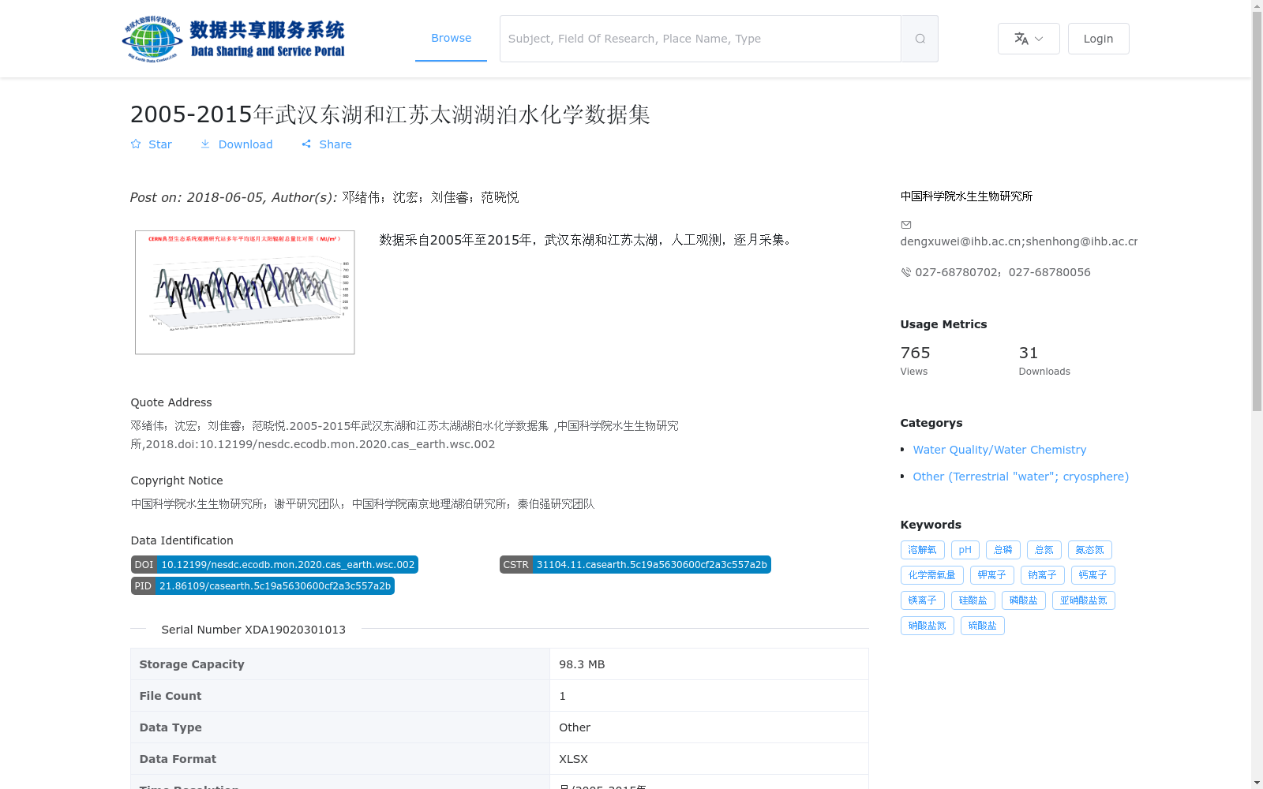Select the 硝酸盐氮 keyword tag
The width and height of the screenshot is (1263, 789).
(927, 626)
